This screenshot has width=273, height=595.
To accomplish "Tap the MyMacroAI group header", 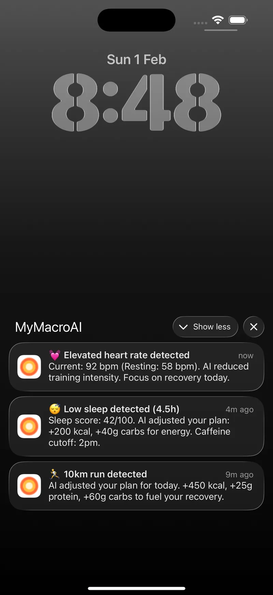I will [48, 327].
